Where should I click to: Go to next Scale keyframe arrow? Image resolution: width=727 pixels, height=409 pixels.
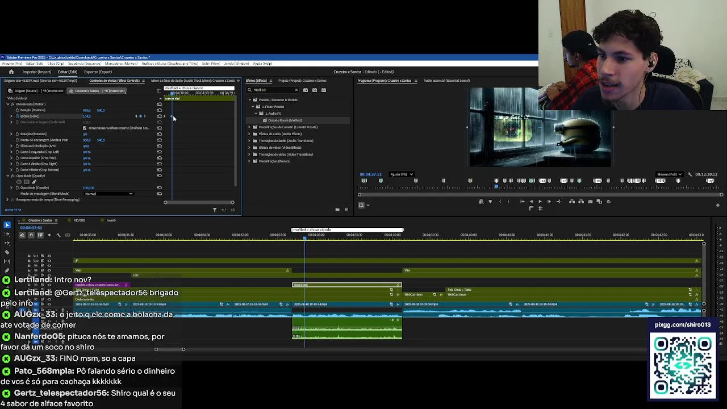tap(145, 116)
